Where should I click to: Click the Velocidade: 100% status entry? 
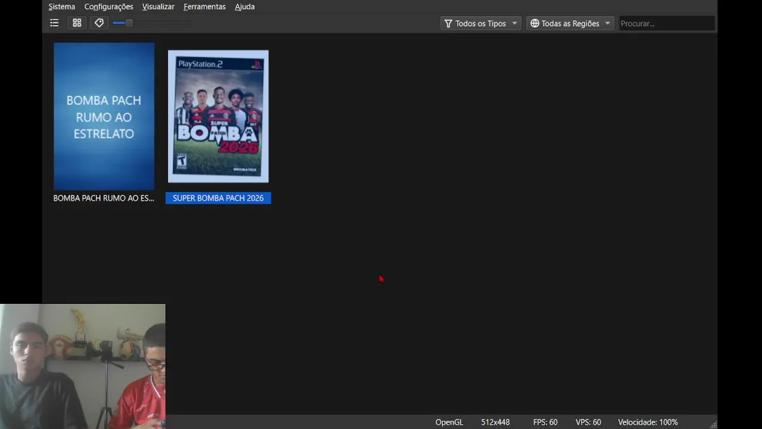pyautogui.click(x=648, y=422)
